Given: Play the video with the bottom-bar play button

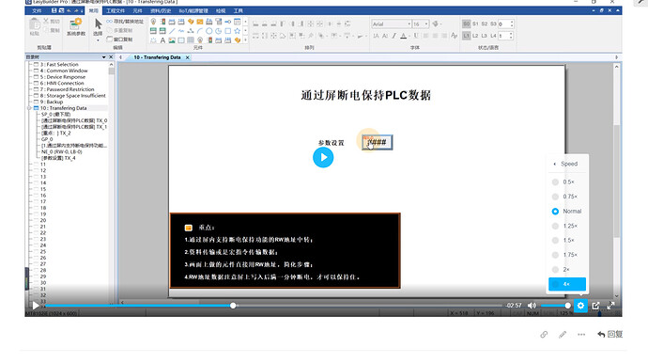Looking at the screenshot, I should [36, 306].
